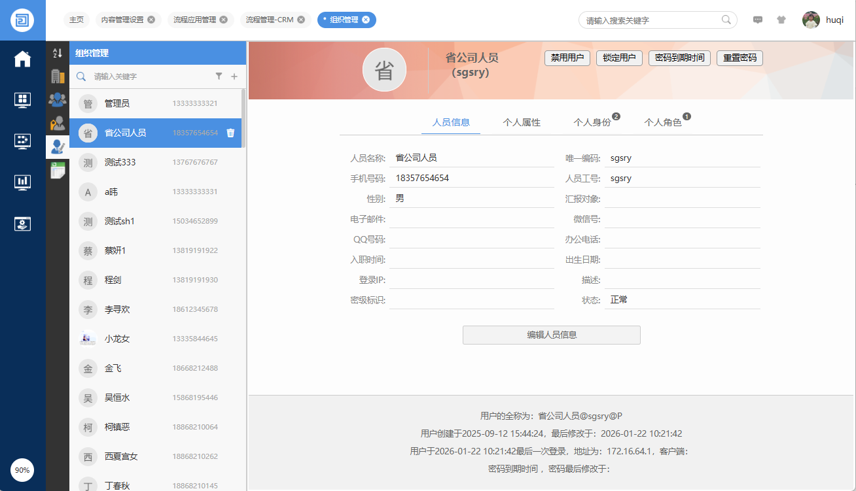Click the home icon in left sidebar

coord(23,59)
